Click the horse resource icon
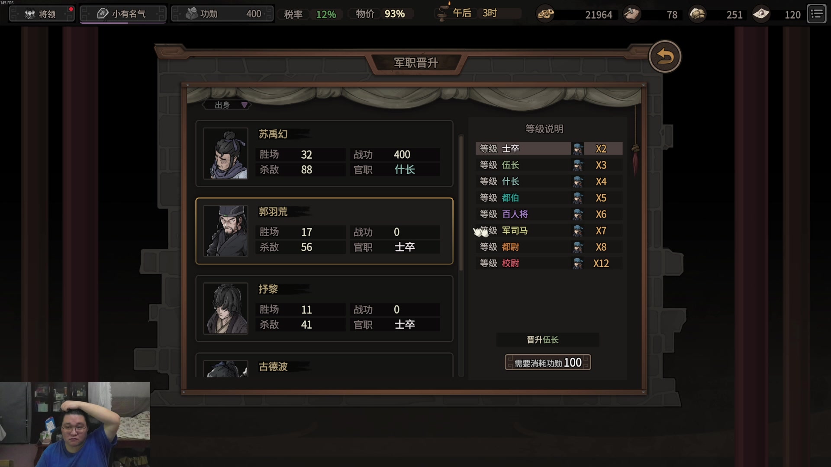Screen dimensions: 831x467 pos(632,14)
